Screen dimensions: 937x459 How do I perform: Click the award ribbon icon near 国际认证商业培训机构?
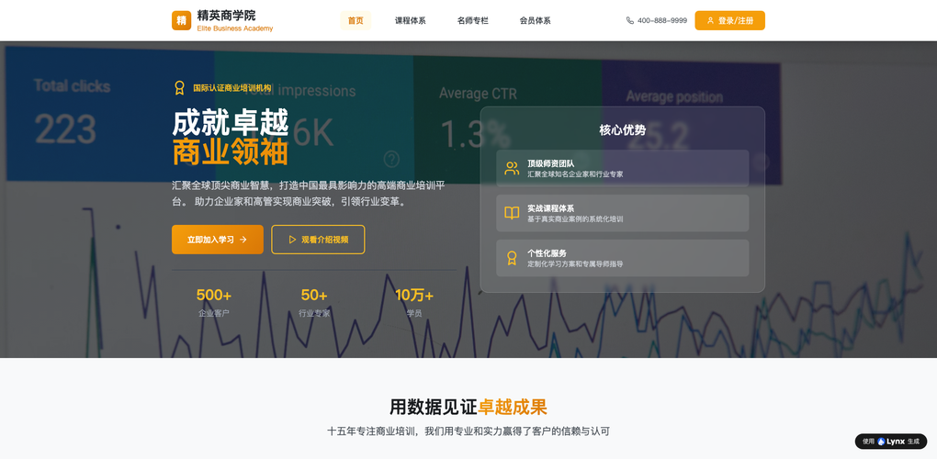[180, 88]
